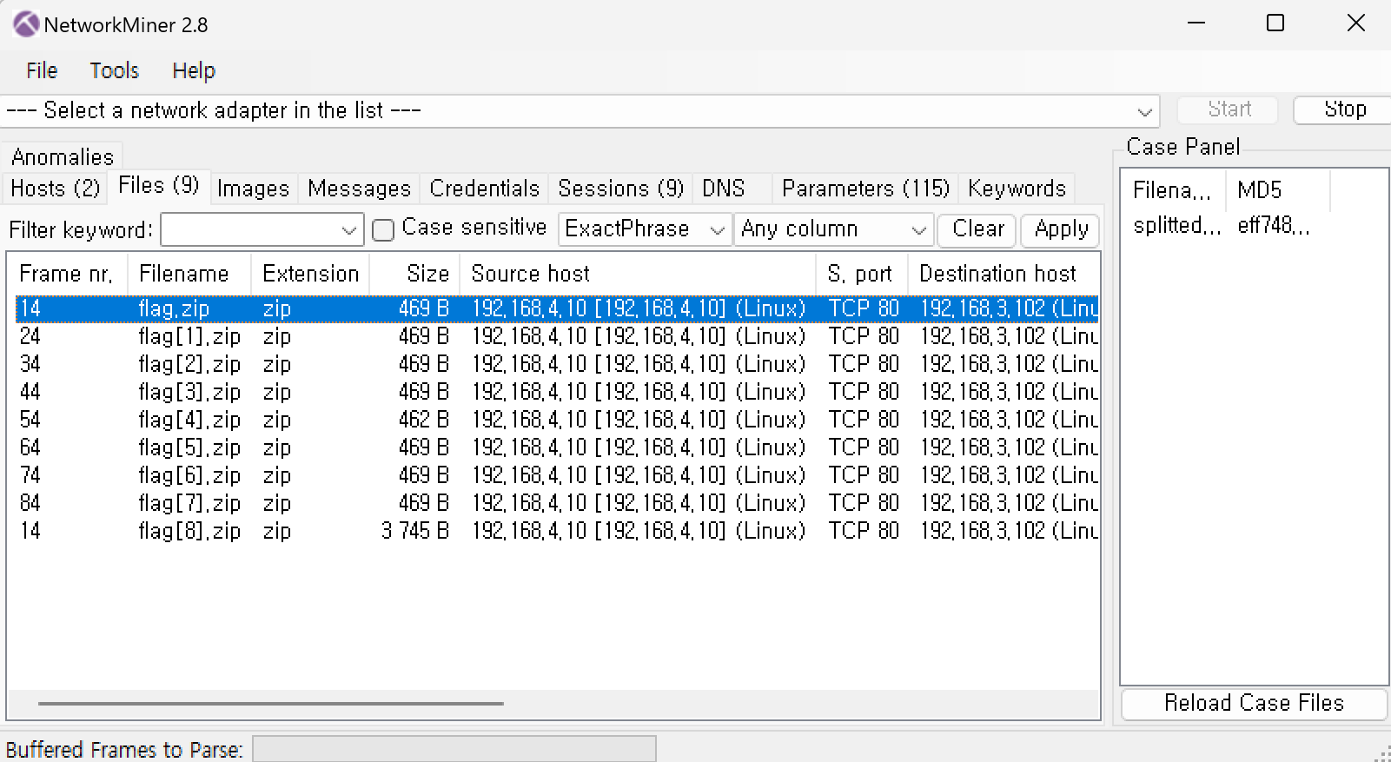This screenshot has width=1391, height=762.
Task: Select the flag[2].zip file row
Action: tap(557, 364)
